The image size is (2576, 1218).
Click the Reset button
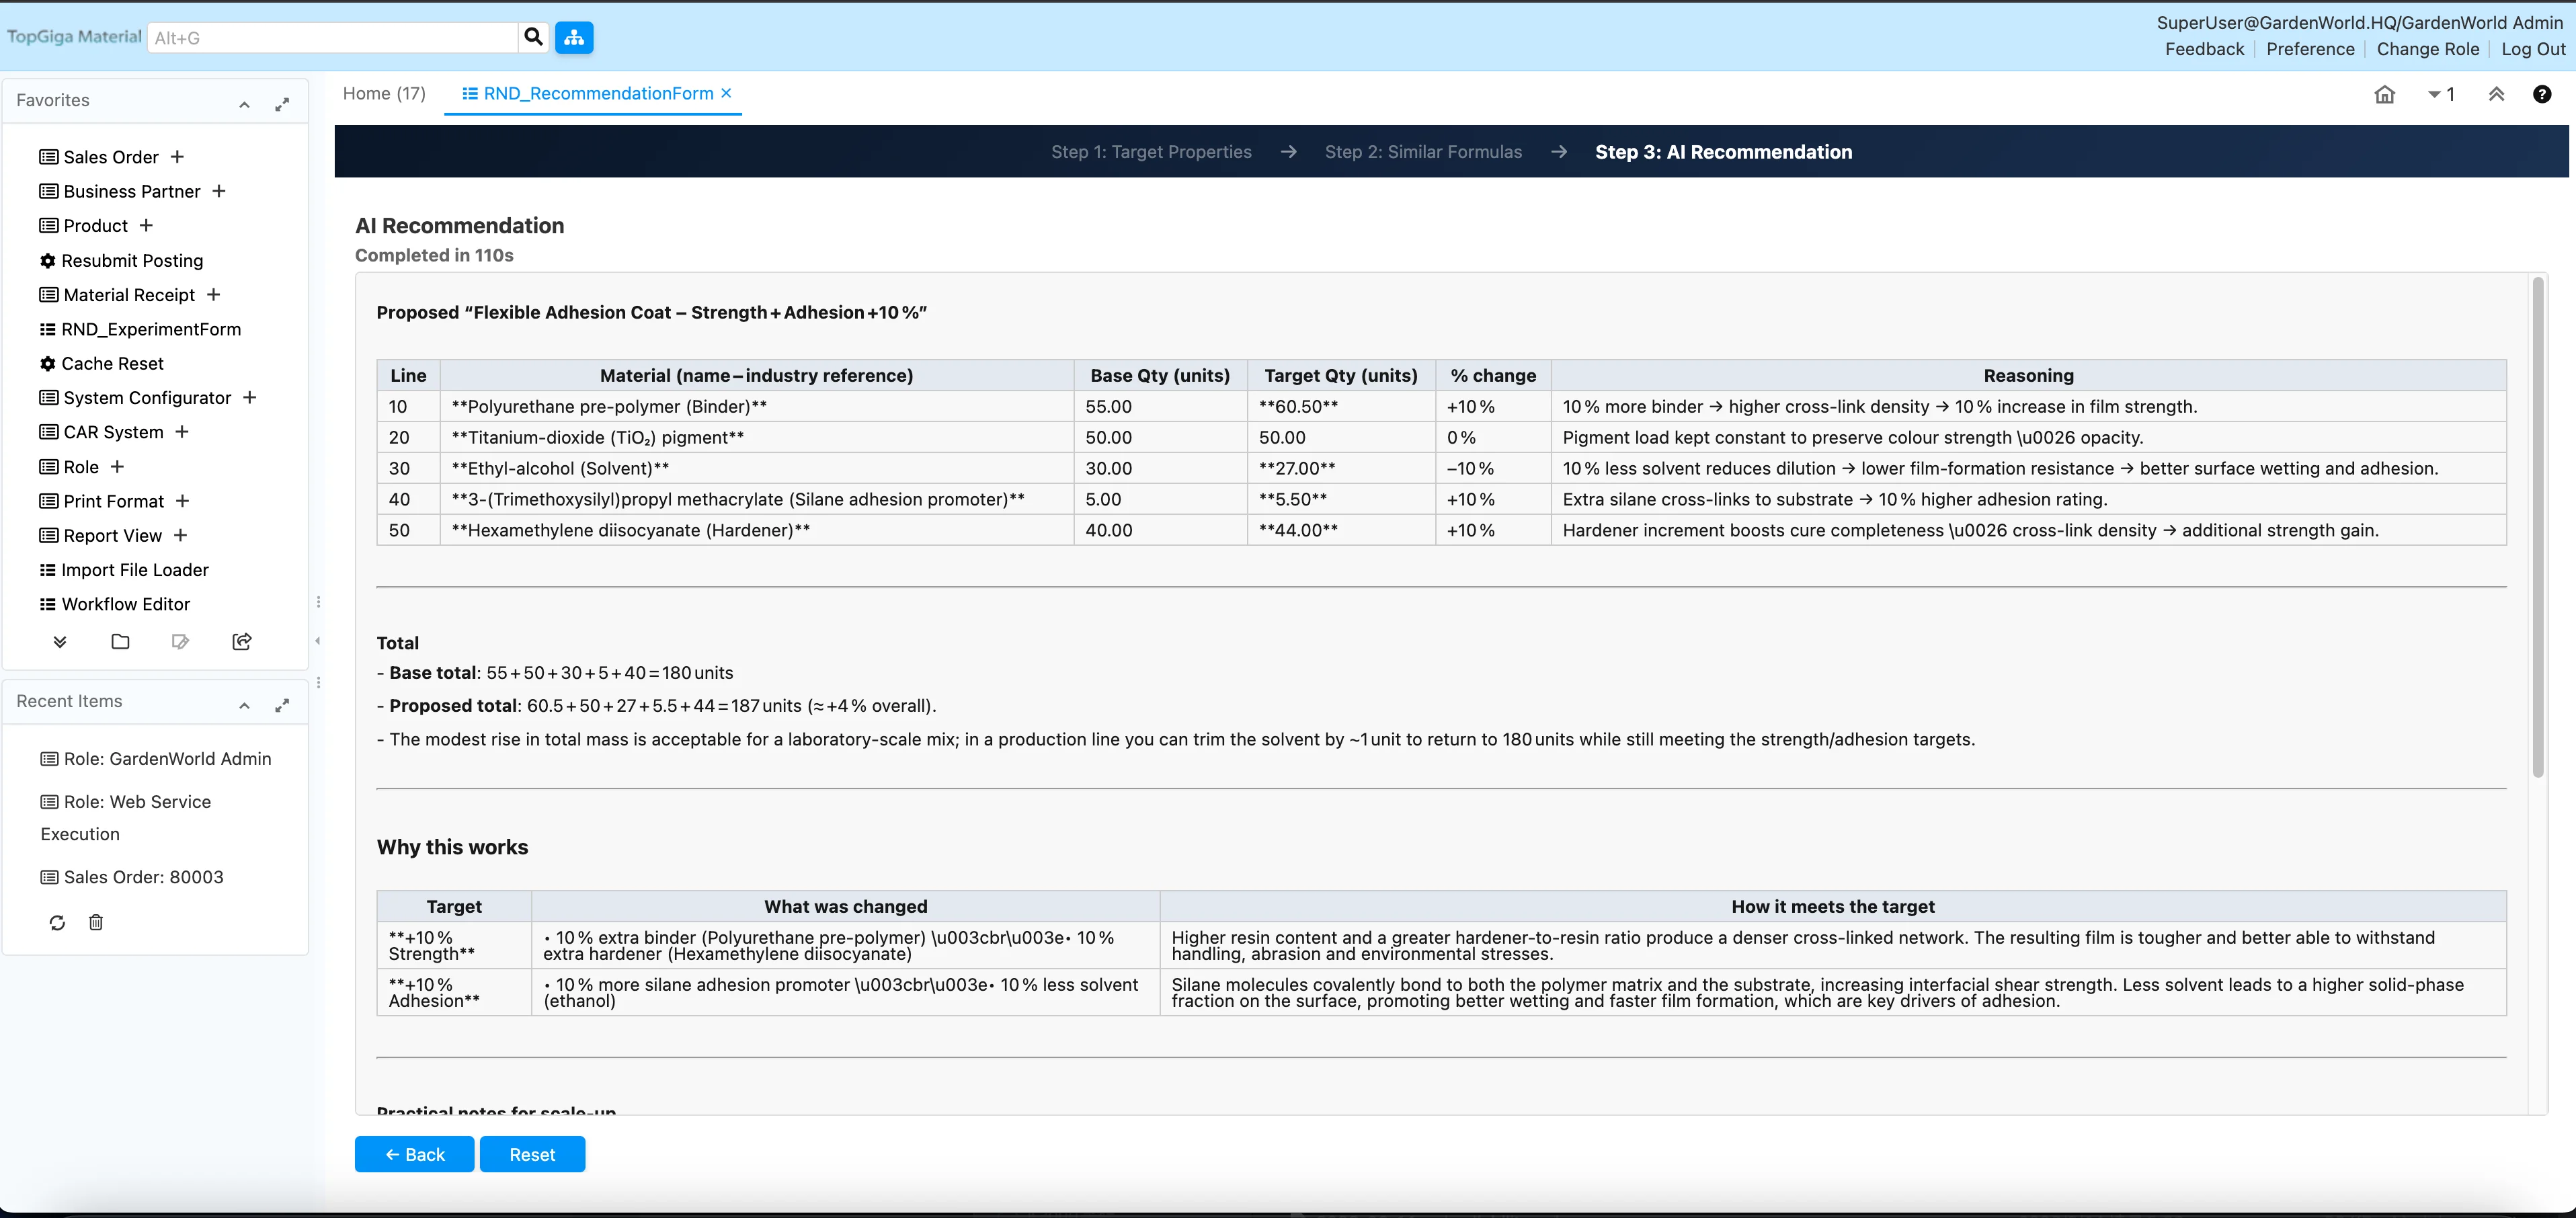coord(532,1154)
